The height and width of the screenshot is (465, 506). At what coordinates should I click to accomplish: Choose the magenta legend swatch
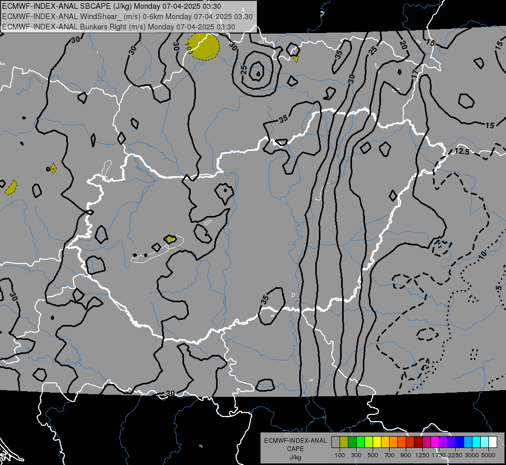pos(435,442)
